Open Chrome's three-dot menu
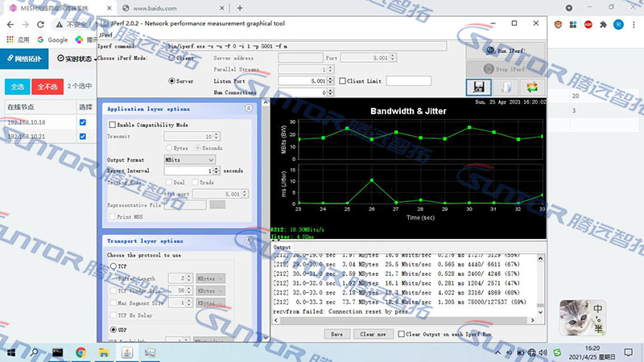This screenshot has width=644, height=362. (x=632, y=24)
